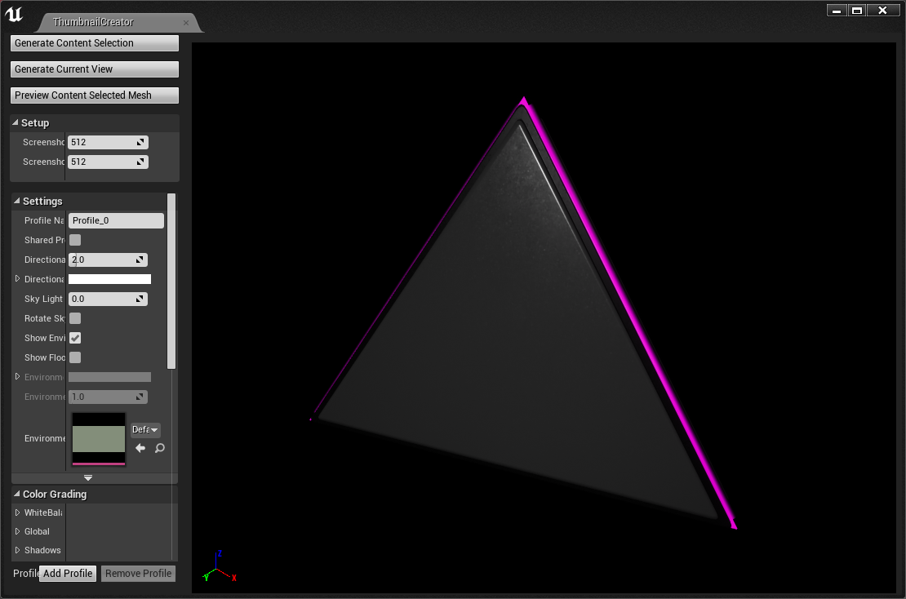Click the Environment cubemap thumbnail
The width and height of the screenshot is (906, 599).
tap(99, 439)
